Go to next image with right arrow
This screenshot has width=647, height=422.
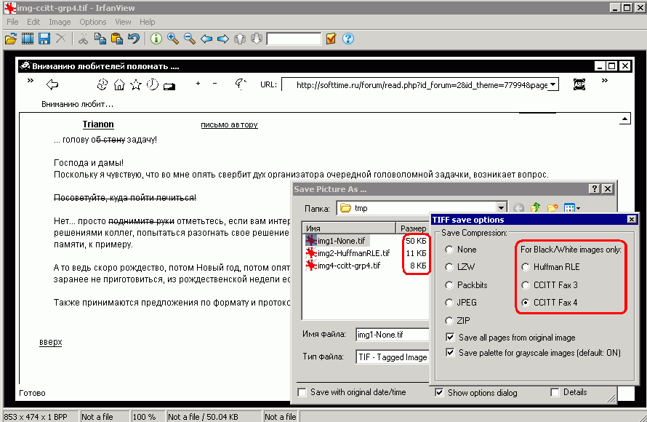223,39
